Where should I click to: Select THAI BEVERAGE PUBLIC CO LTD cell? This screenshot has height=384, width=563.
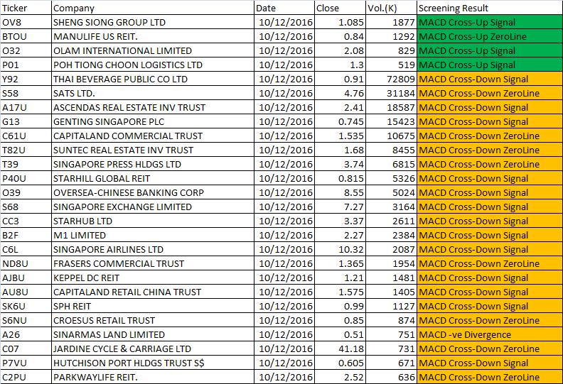pos(153,79)
